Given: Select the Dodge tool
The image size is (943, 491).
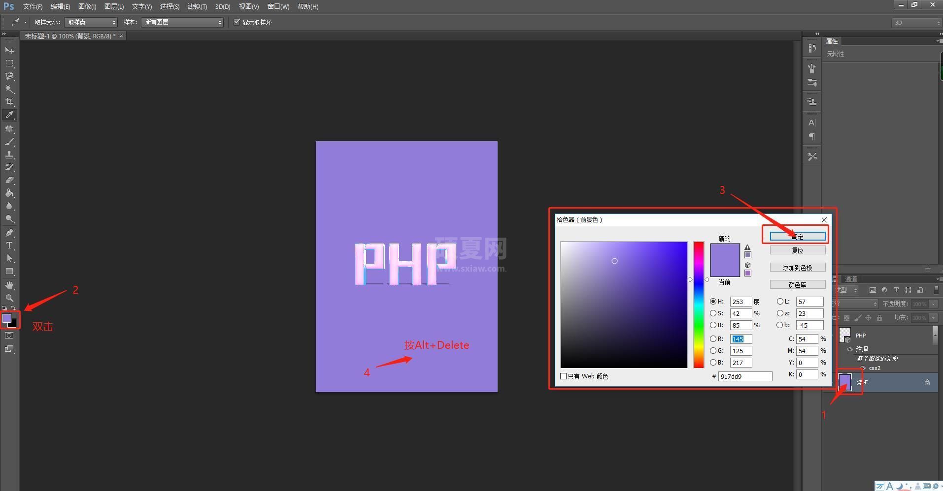Looking at the screenshot, I should click(x=9, y=218).
